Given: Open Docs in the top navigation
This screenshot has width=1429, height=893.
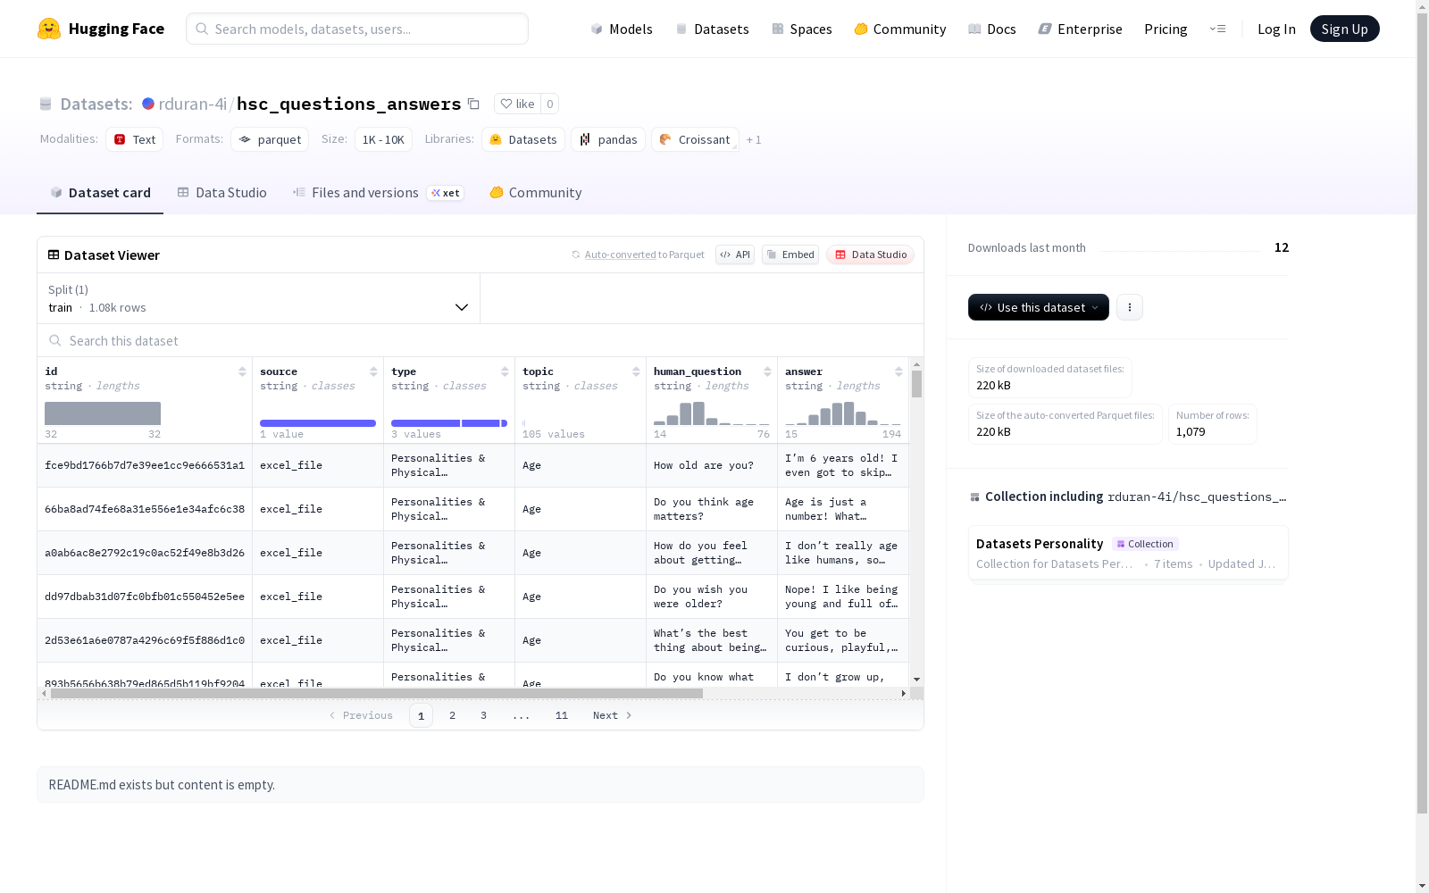Looking at the screenshot, I should [992, 29].
